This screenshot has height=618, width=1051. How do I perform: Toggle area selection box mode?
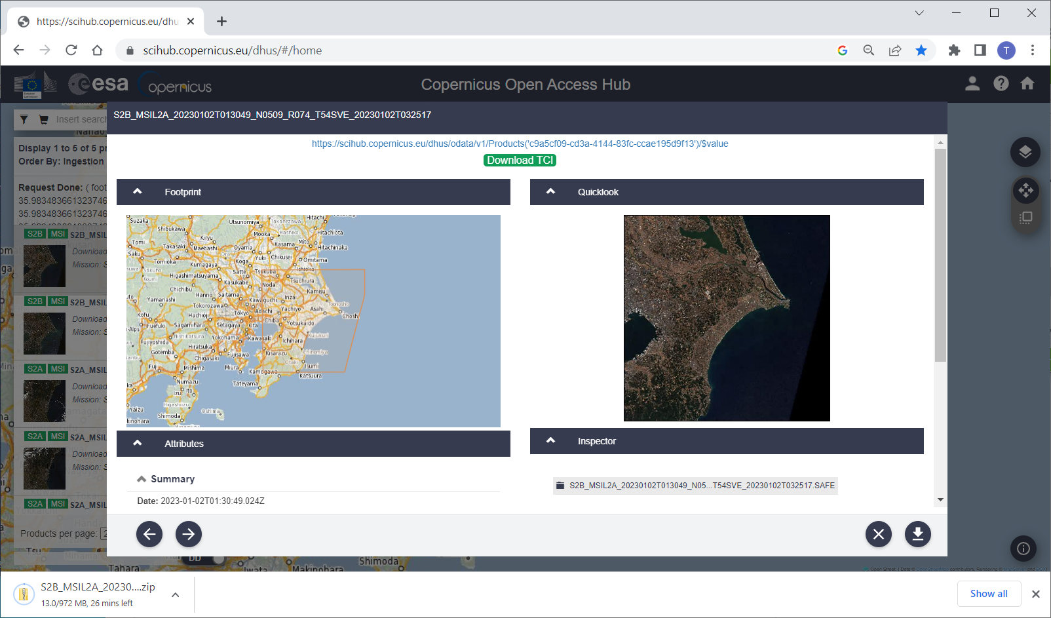(x=1025, y=218)
